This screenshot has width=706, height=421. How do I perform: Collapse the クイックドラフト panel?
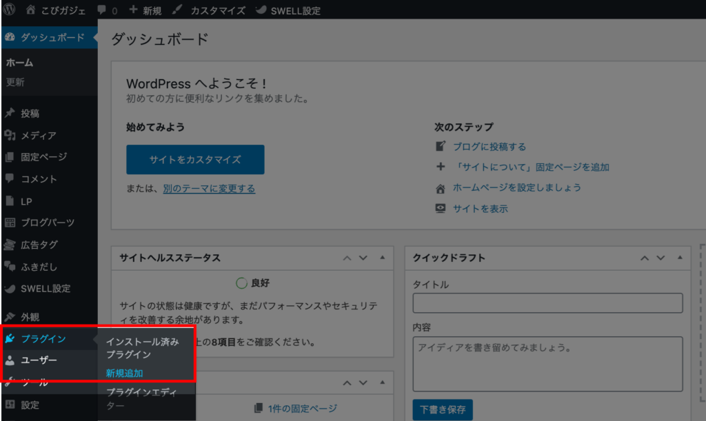(680, 258)
